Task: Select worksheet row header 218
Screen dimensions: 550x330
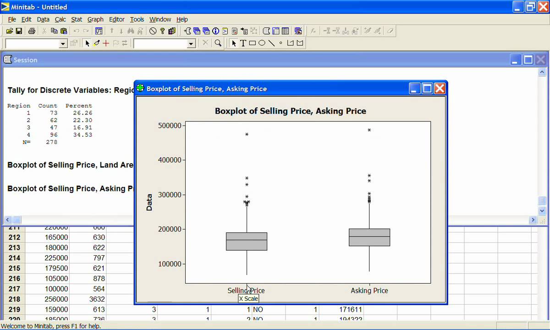Action: [14, 299]
